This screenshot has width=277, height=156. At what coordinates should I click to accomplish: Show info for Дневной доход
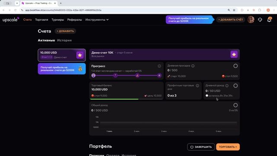pyautogui.click(x=227, y=86)
